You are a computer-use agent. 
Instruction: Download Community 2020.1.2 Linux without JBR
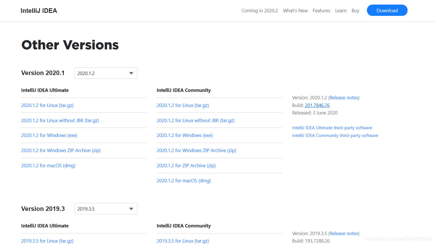click(196, 120)
